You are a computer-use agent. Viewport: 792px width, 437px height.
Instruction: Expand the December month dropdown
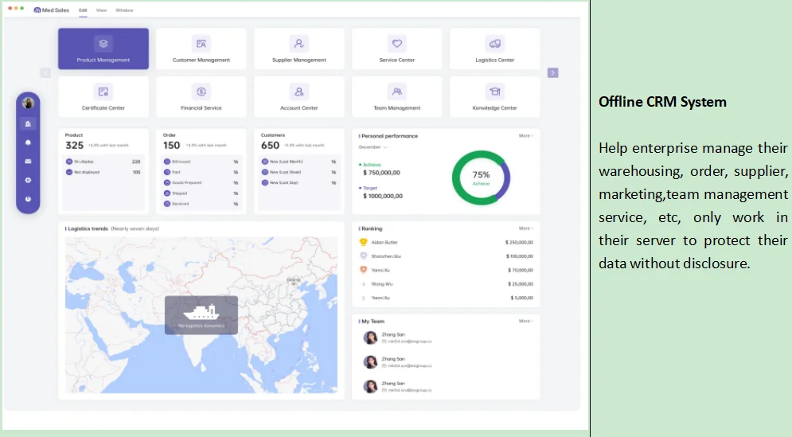click(x=373, y=147)
